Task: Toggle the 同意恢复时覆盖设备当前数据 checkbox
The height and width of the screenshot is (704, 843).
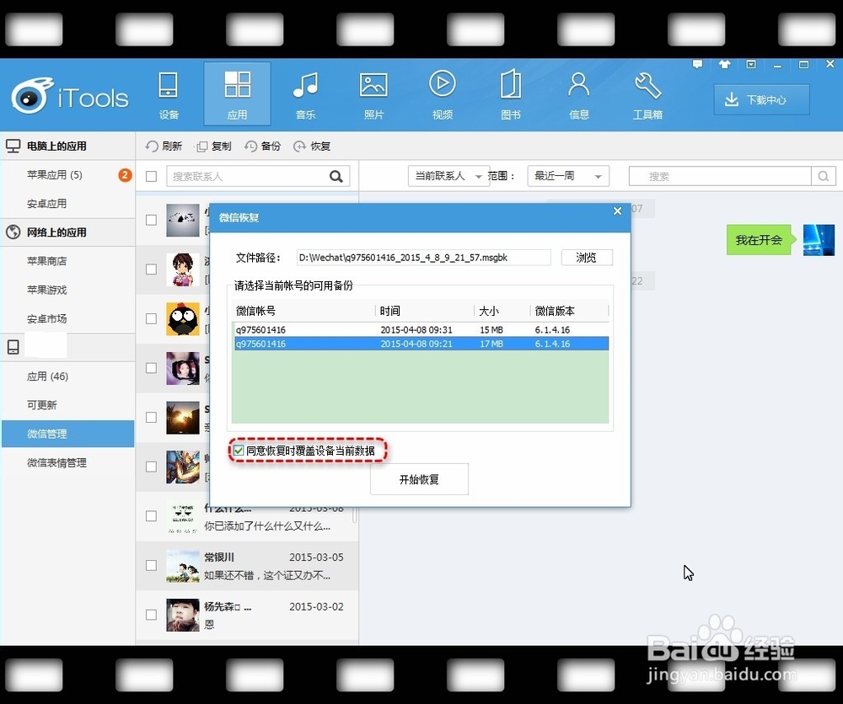Action: click(x=239, y=451)
